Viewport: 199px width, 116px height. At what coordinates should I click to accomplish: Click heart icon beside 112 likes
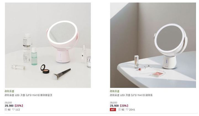[13, 109]
